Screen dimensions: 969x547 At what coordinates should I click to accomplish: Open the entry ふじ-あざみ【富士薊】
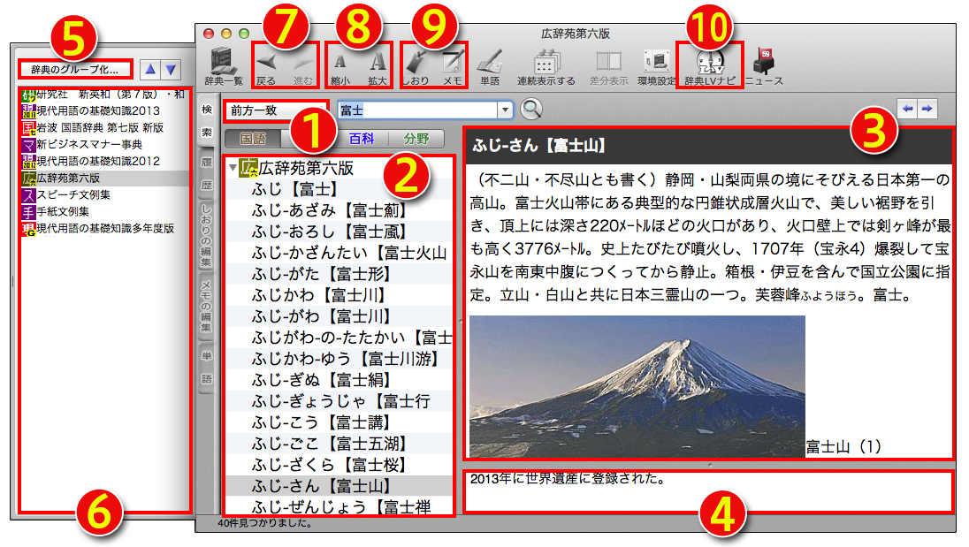[x=339, y=210]
